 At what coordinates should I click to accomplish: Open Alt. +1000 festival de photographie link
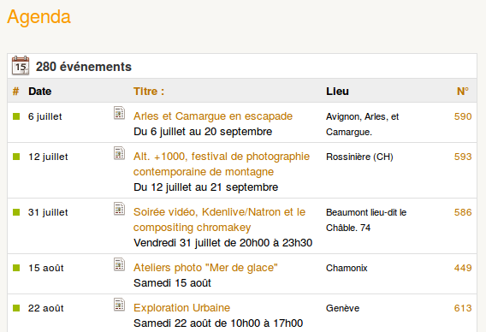pyautogui.click(x=222, y=164)
